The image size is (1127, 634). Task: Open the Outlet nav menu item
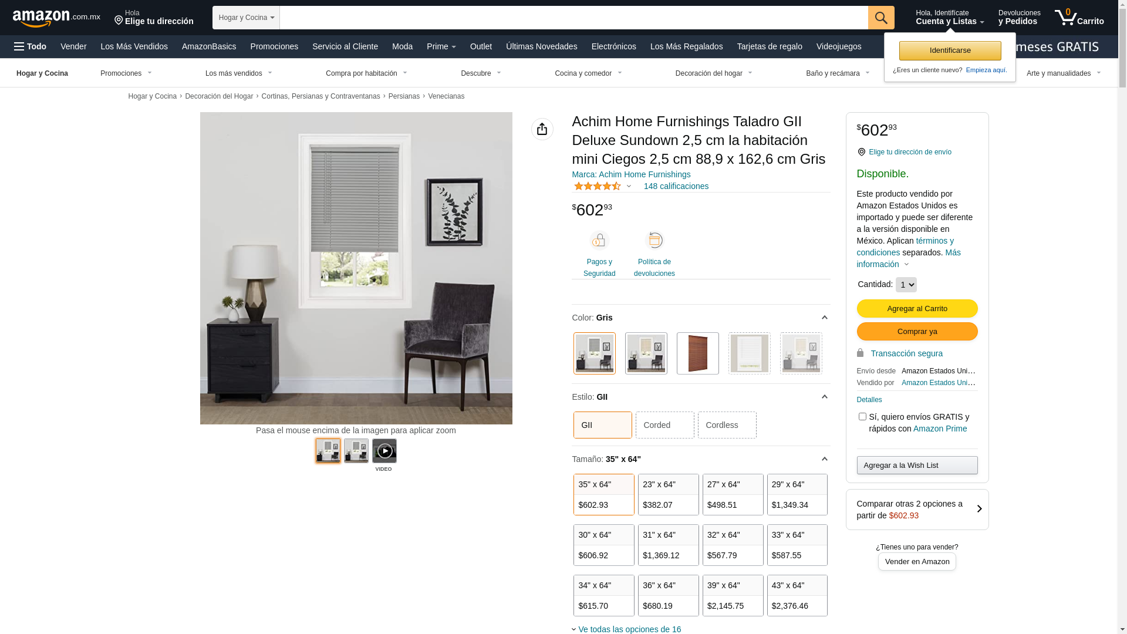coord(481,46)
